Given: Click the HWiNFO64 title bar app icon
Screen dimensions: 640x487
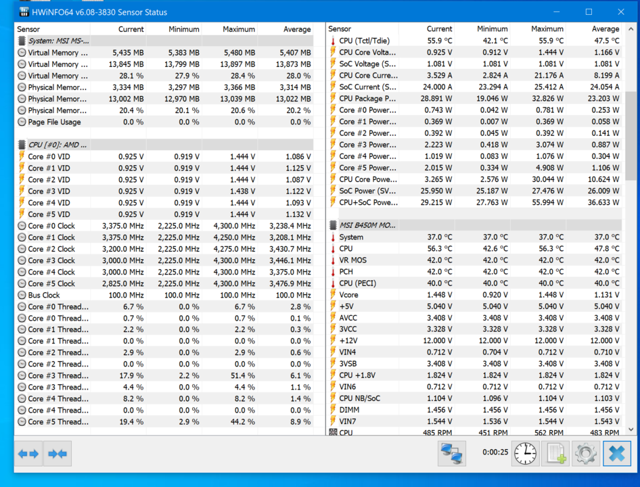Looking at the screenshot, I should click(x=24, y=12).
